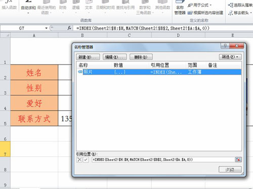Open the Financial functions menu
The height and width of the screenshot is (189, 253).
tap(63, 8)
